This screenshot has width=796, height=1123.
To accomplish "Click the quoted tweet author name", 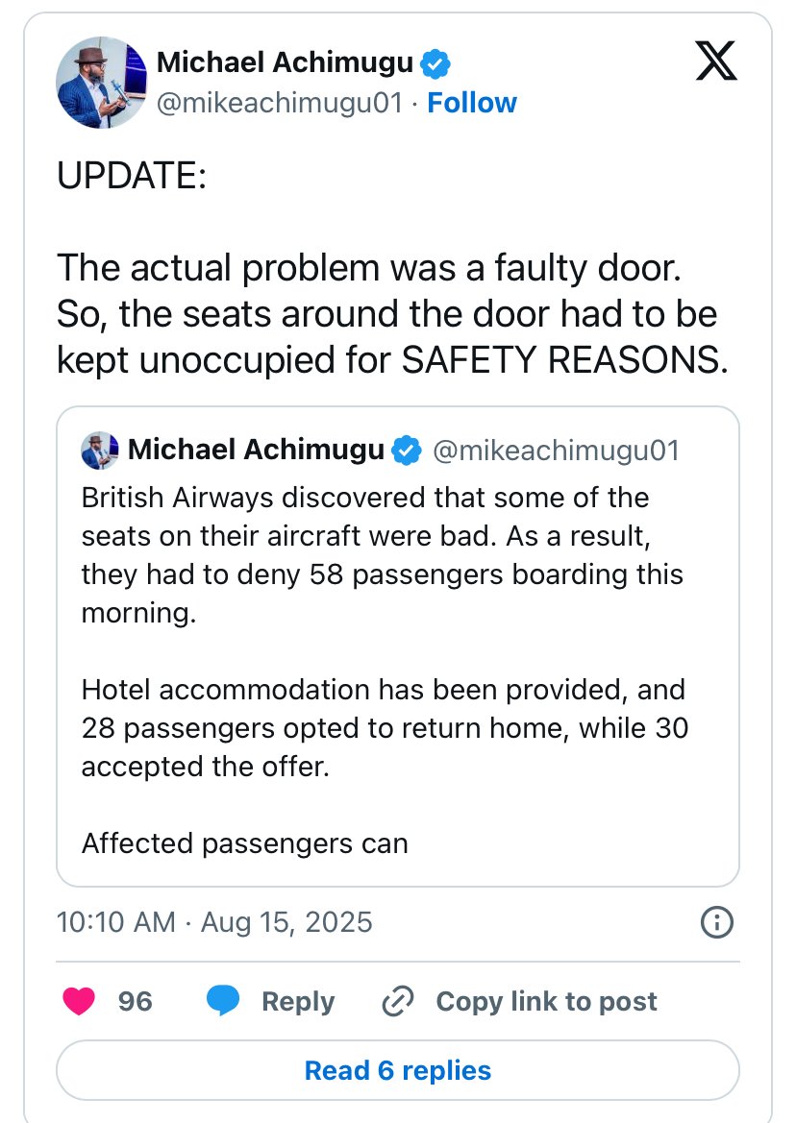I will pyautogui.click(x=256, y=450).
